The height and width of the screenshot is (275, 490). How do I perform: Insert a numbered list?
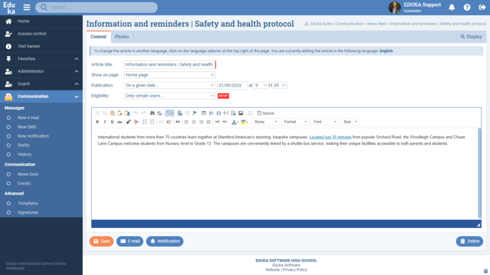145,122
